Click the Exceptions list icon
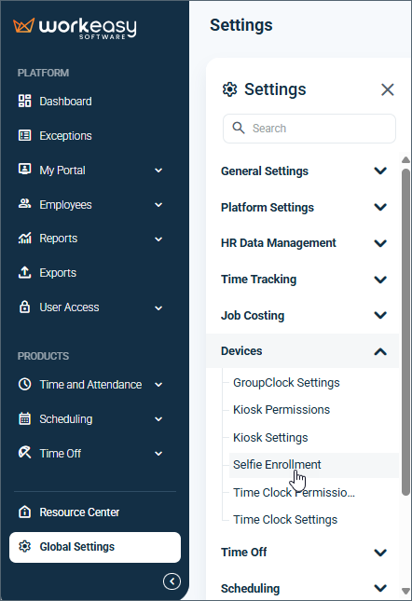This screenshot has height=601, width=412. point(25,135)
